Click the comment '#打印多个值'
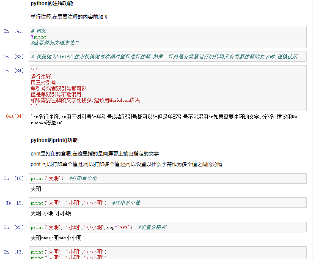 pyautogui.click(x=126, y=203)
